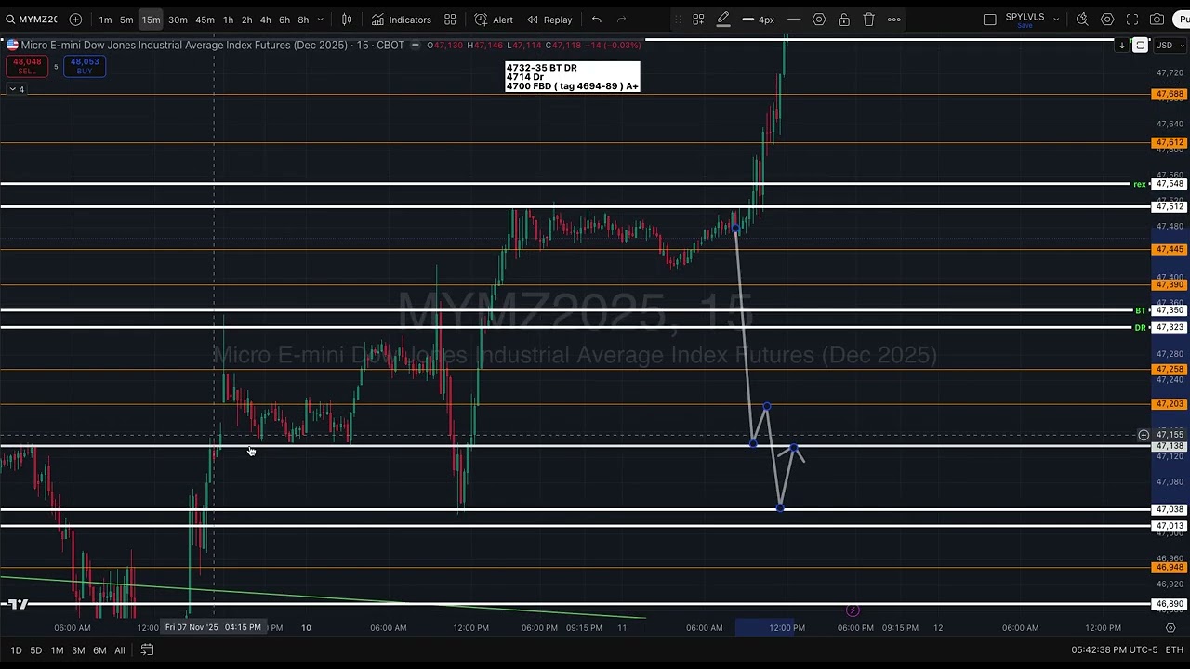Open the candlestick chart type menu
The image size is (1190, 669).
pyautogui.click(x=347, y=20)
